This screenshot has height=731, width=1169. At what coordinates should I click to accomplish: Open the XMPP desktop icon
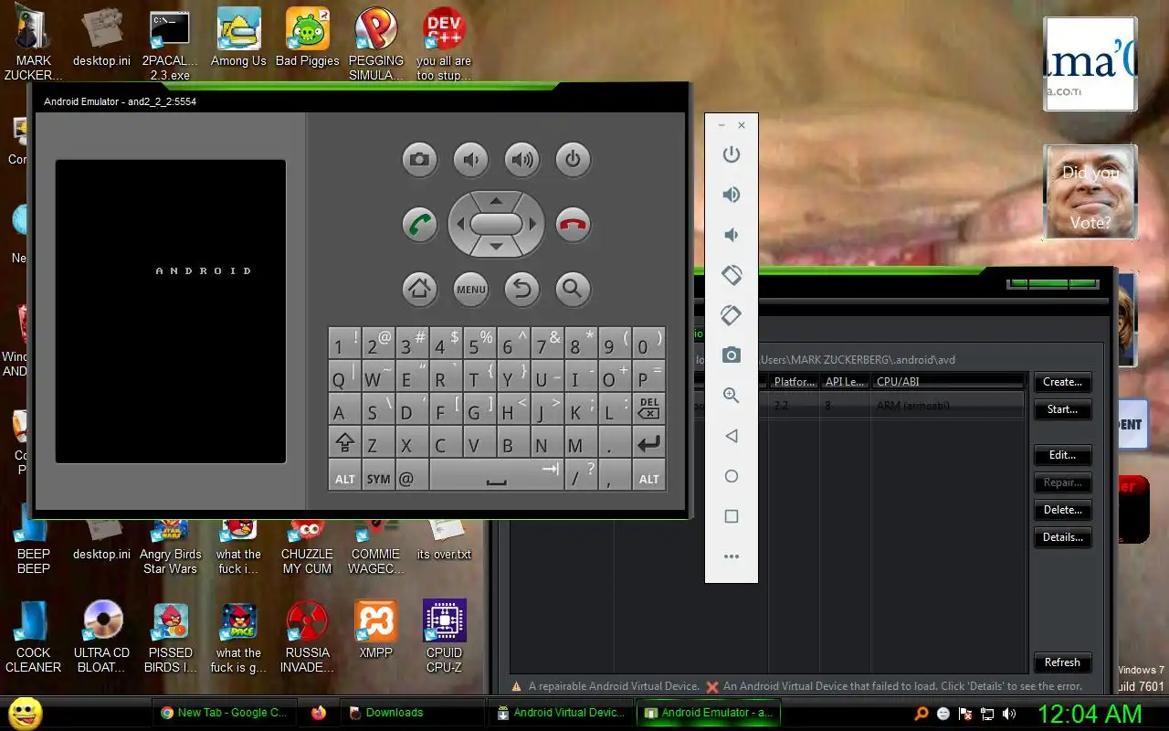click(x=375, y=630)
